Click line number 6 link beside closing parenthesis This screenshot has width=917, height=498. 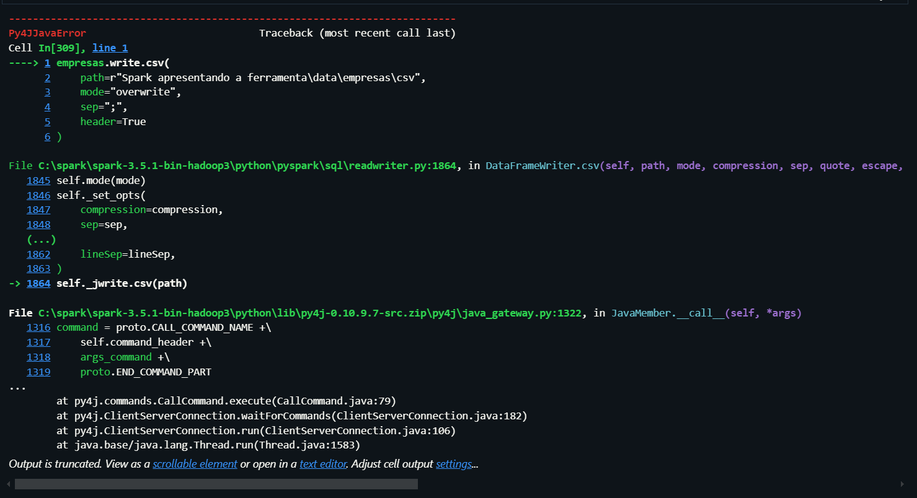[47, 137]
